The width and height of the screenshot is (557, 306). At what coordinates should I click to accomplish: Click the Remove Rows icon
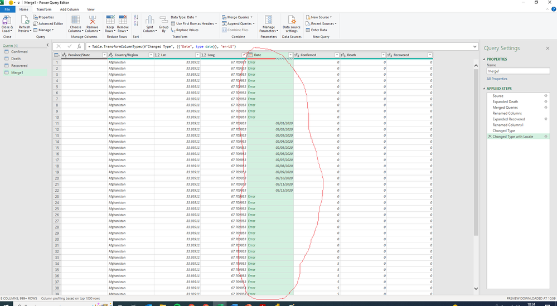pyautogui.click(x=123, y=20)
